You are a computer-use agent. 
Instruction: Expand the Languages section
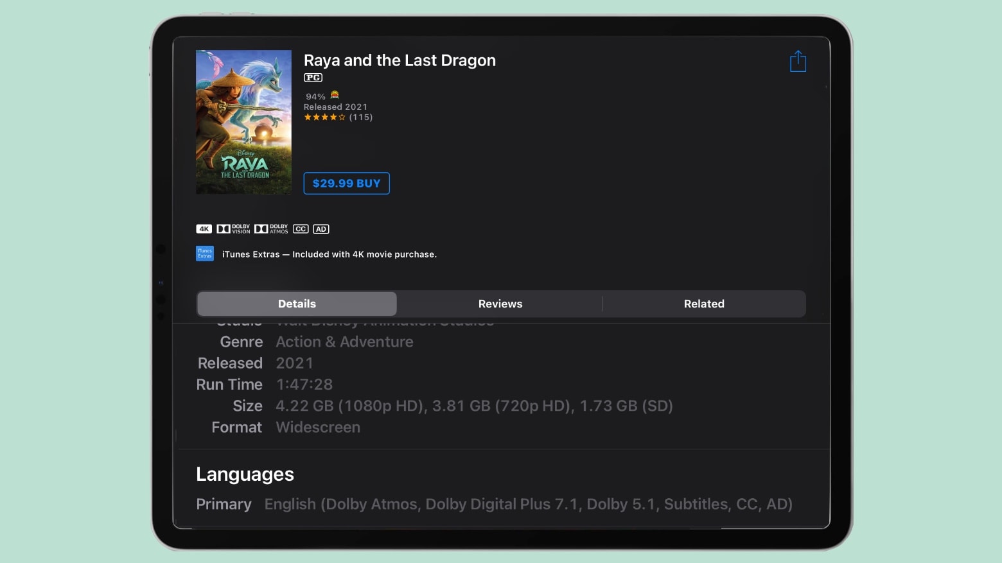pyautogui.click(x=245, y=474)
